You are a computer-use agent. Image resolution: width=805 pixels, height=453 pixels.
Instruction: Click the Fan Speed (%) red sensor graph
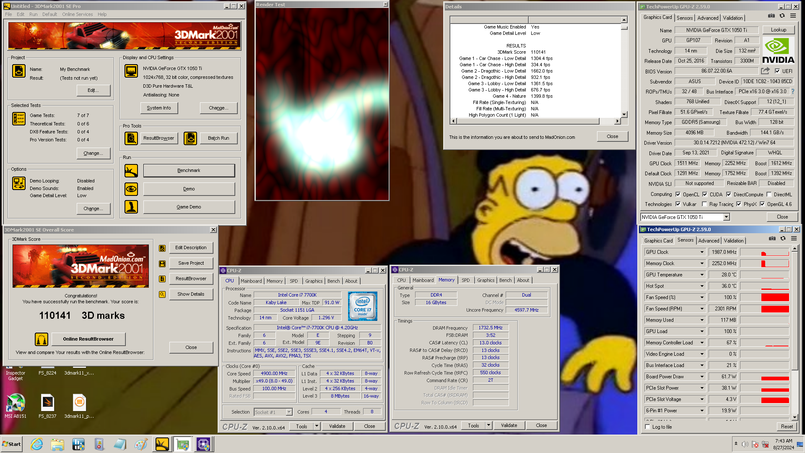click(x=764, y=297)
